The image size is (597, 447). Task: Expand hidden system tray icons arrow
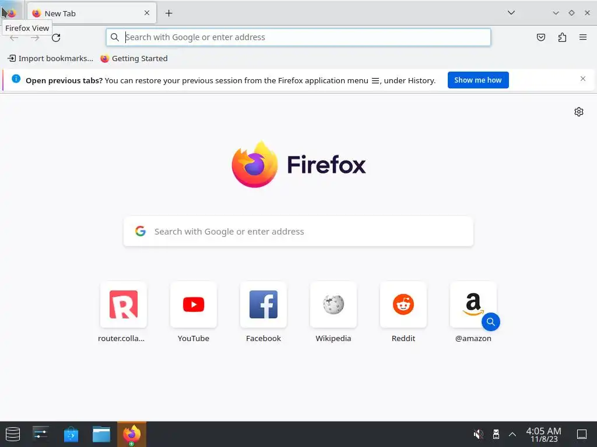(512, 434)
